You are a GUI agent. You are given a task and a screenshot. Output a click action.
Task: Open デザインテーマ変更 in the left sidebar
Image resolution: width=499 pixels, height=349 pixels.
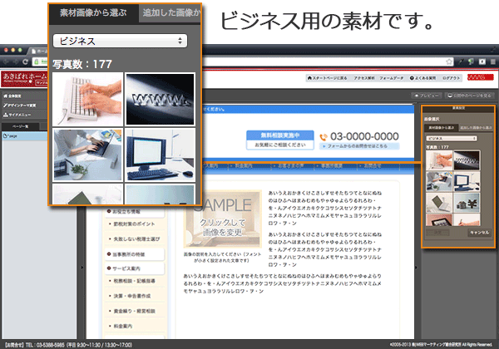(x=22, y=106)
